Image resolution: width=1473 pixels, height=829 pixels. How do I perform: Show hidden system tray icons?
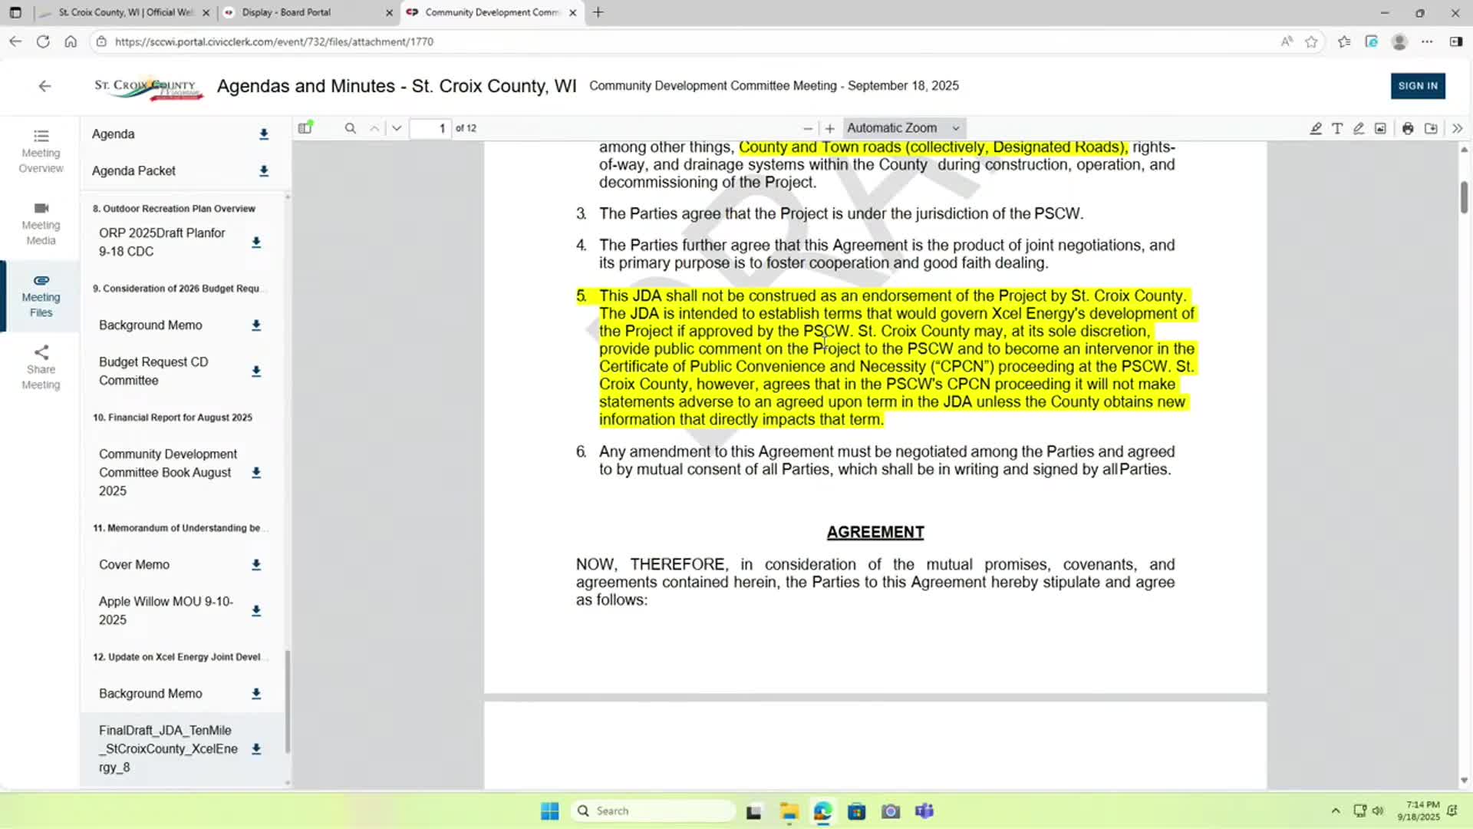point(1336,811)
